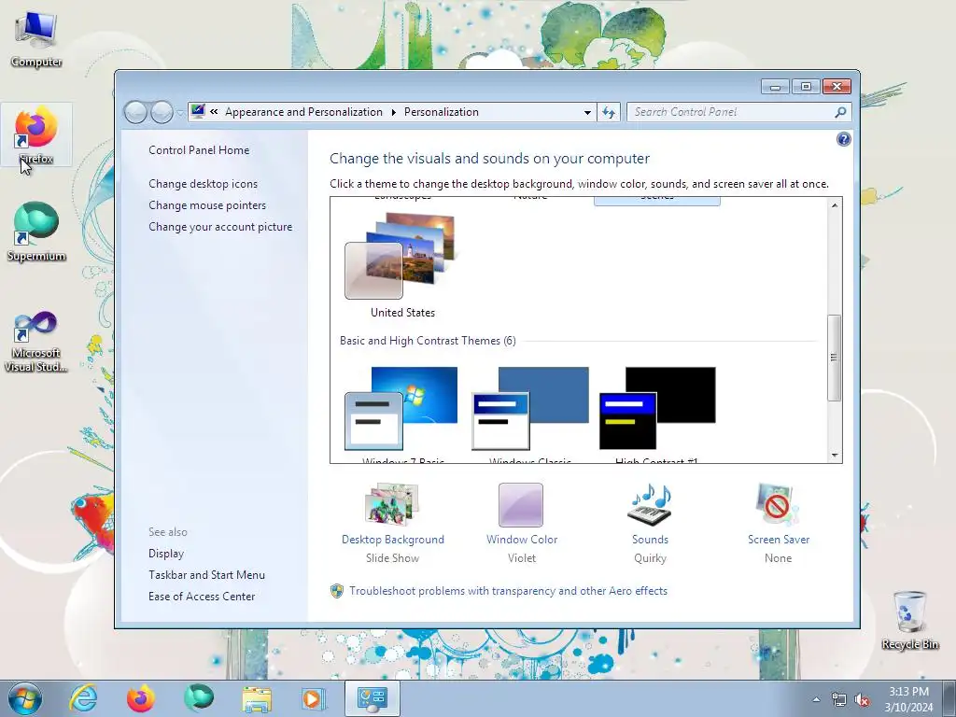Open the Window Color violet swatch

pyautogui.click(x=521, y=505)
